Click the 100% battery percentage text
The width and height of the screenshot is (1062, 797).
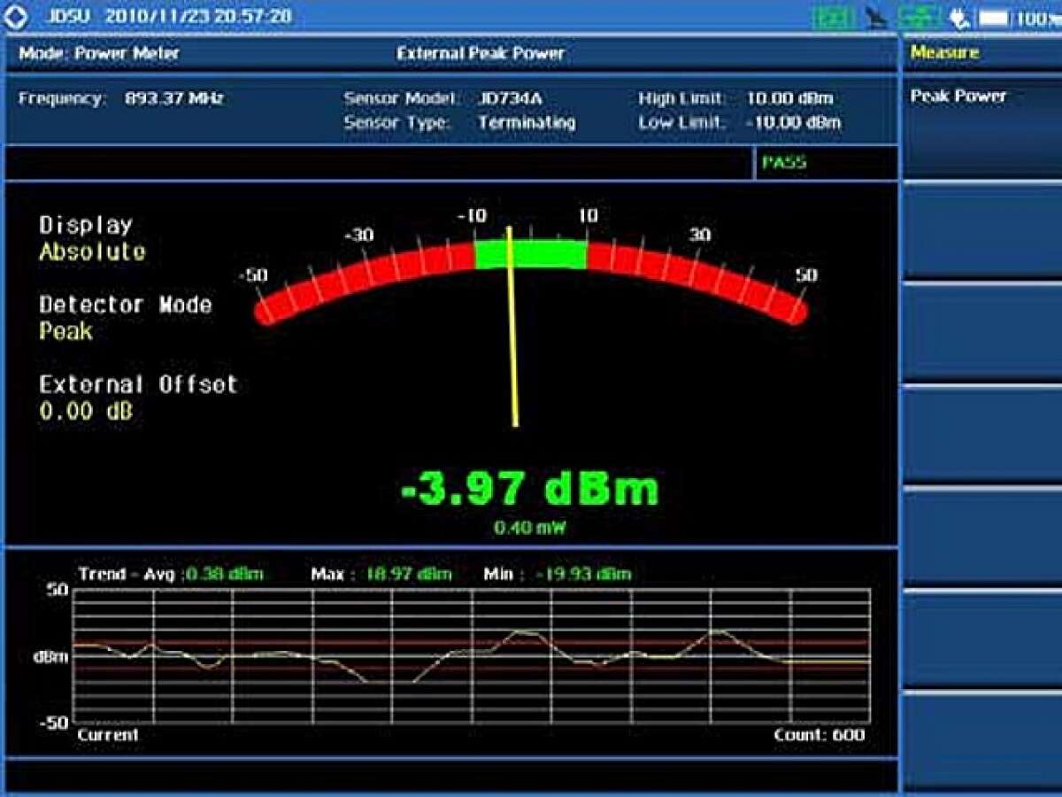(1038, 17)
